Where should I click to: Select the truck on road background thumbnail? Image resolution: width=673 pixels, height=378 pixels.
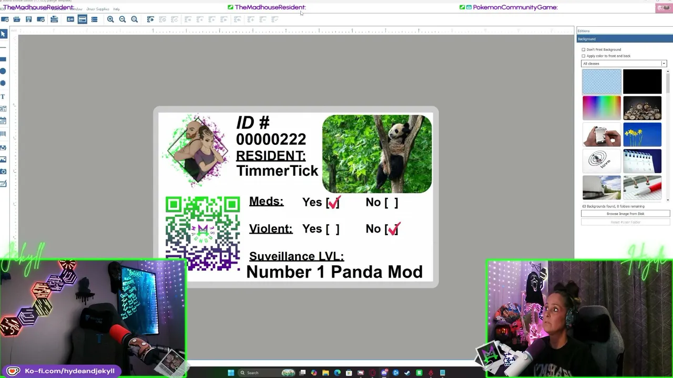601,188
